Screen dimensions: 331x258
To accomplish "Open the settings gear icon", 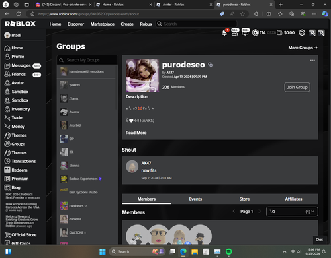I will [302, 33].
